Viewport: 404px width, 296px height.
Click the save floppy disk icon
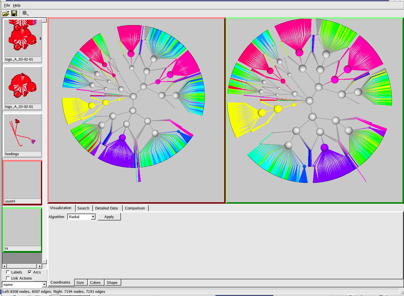pos(14,13)
